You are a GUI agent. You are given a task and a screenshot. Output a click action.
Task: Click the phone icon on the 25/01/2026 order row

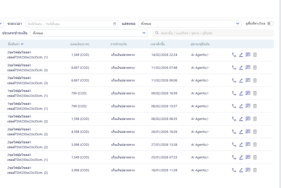point(234,157)
